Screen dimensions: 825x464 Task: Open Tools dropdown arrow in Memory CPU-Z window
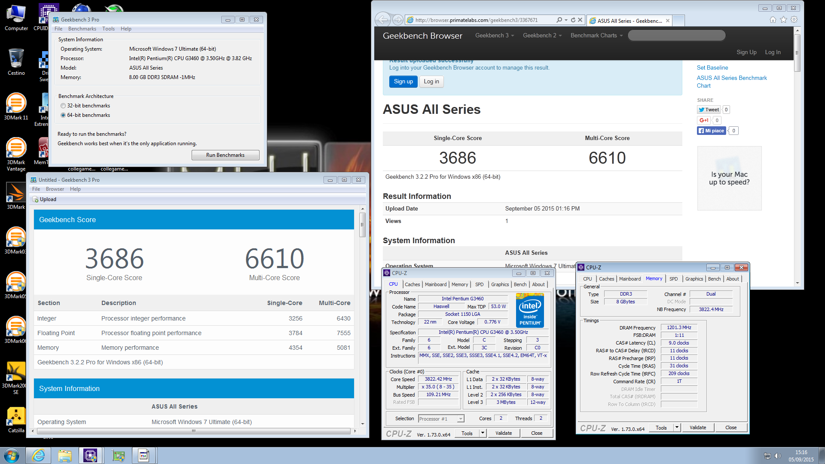pyautogui.click(x=677, y=427)
